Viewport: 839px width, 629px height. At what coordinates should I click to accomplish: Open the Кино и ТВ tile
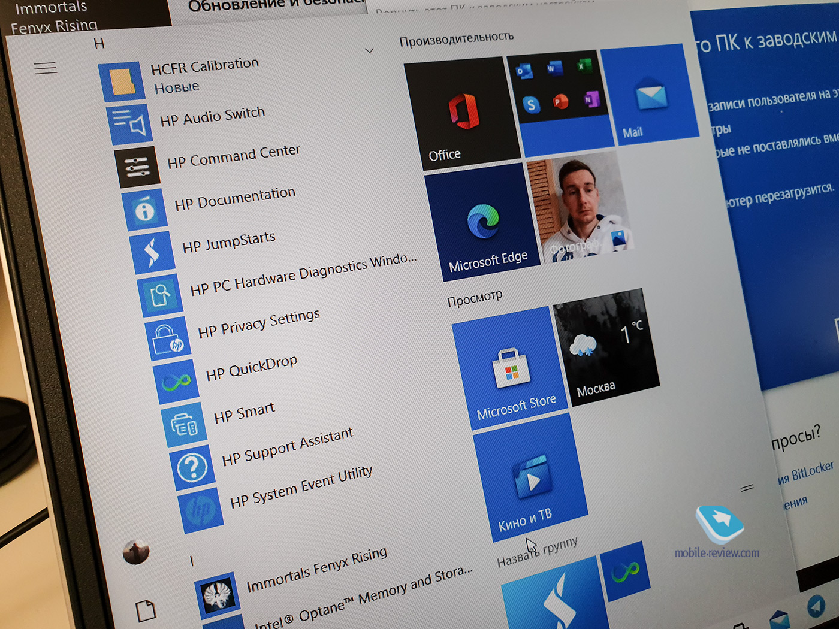530,477
